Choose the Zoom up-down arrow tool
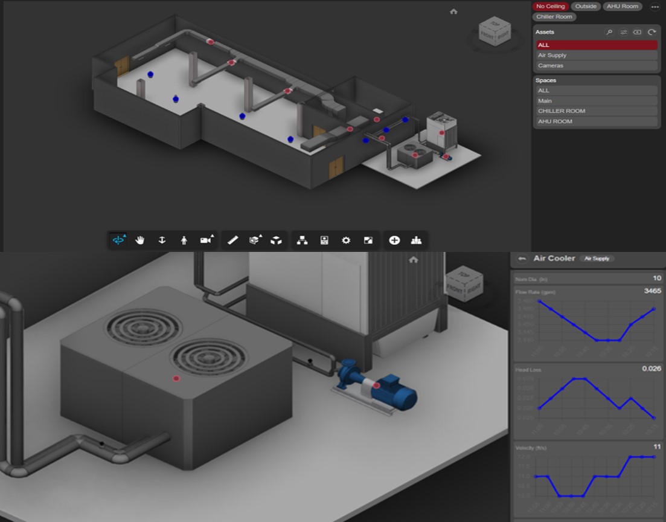This screenshot has width=666, height=522. click(x=162, y=240)
